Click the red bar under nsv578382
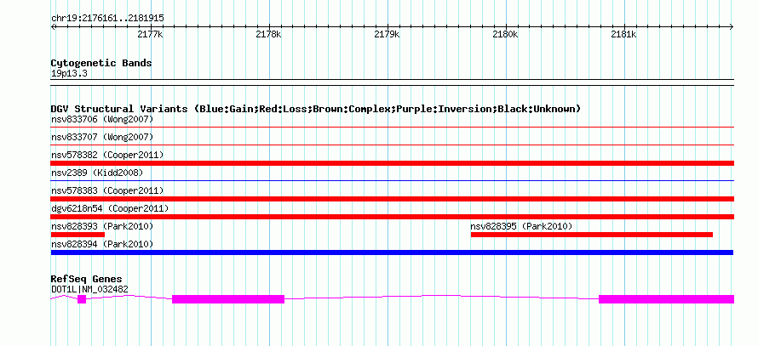The image size is (758, 346). pyautogui.click(x=392, y=163)
